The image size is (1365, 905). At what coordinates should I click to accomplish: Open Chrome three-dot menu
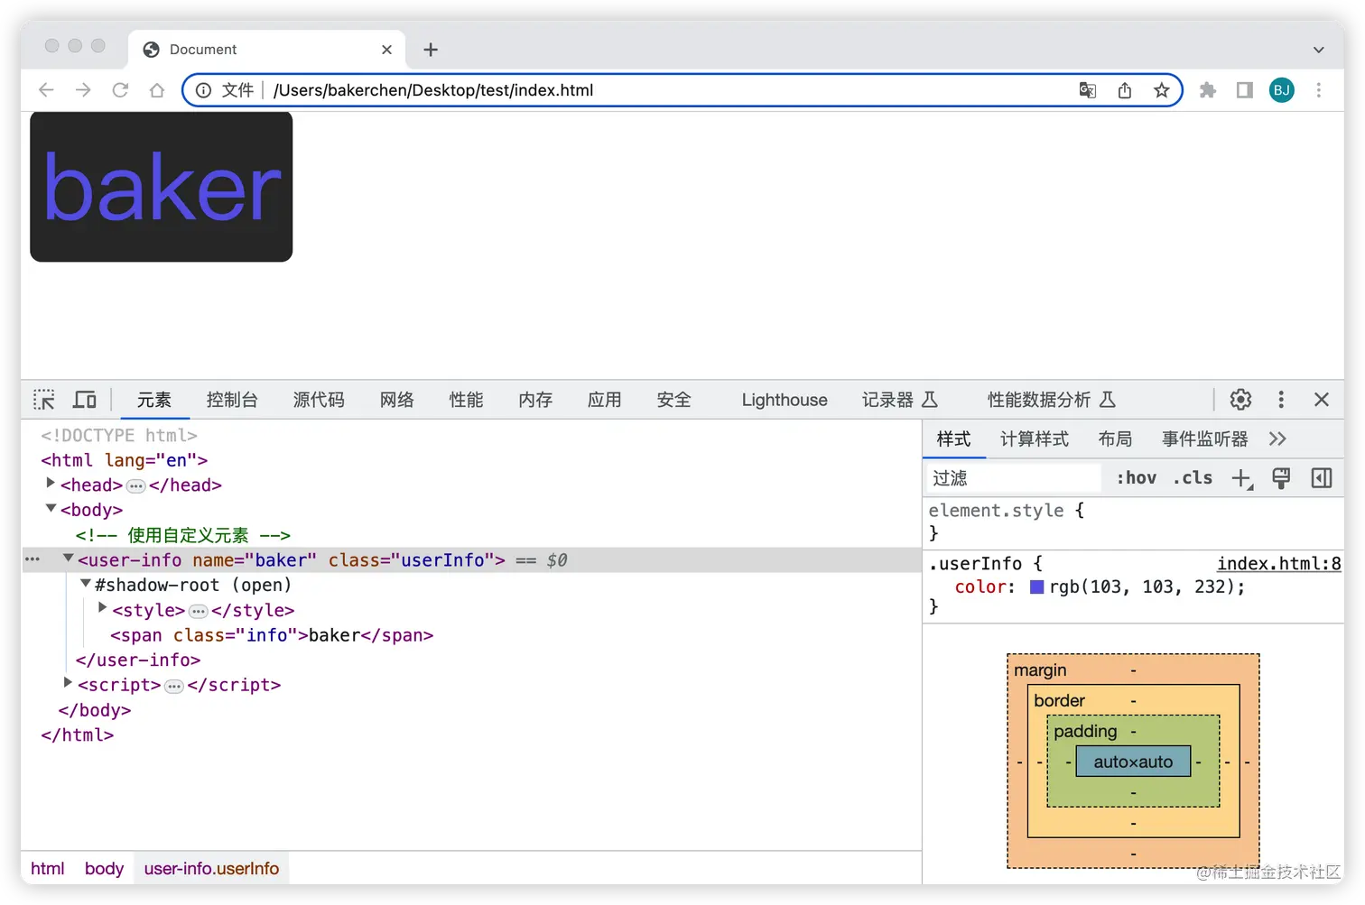pos(1319,90)
